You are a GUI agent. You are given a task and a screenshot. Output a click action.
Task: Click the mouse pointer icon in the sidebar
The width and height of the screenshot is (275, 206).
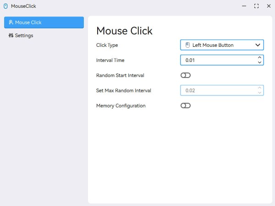(11, 22)
